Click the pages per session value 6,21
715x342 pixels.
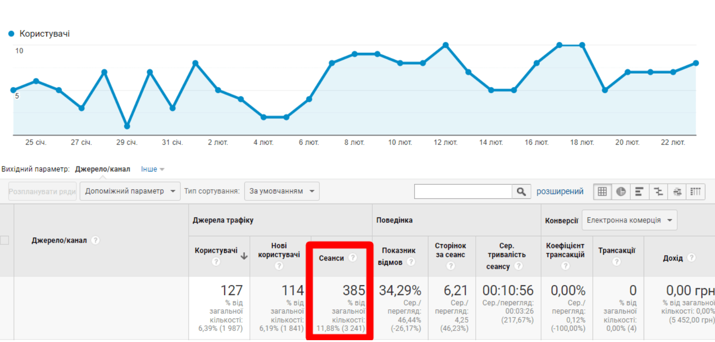pos(456,291)
